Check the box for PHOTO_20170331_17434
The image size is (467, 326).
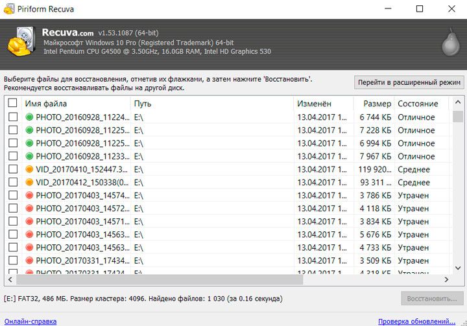coord(13,260)
